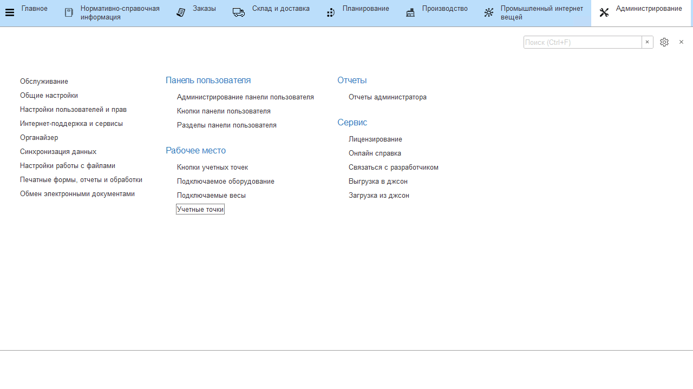This screenshot has width=693, height=389.
Task: Click the truck icon for Склад и доставка
Action: [239, 12]
